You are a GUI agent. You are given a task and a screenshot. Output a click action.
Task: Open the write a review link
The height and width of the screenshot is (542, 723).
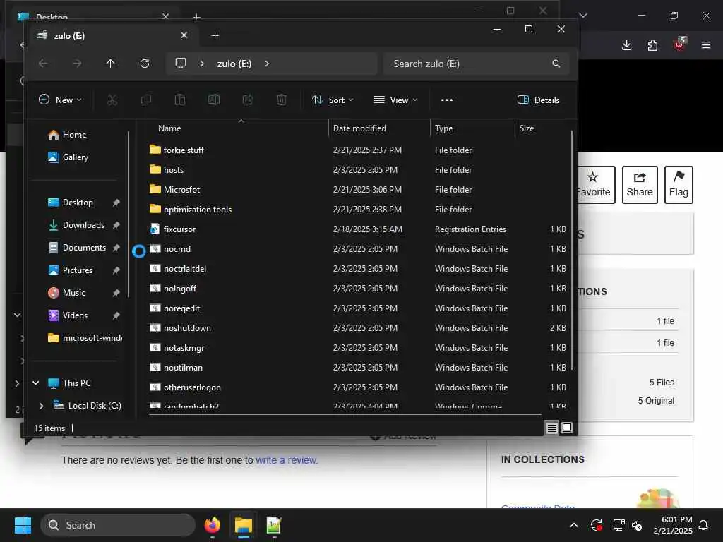pyautogui.click(x=286, y=460)
